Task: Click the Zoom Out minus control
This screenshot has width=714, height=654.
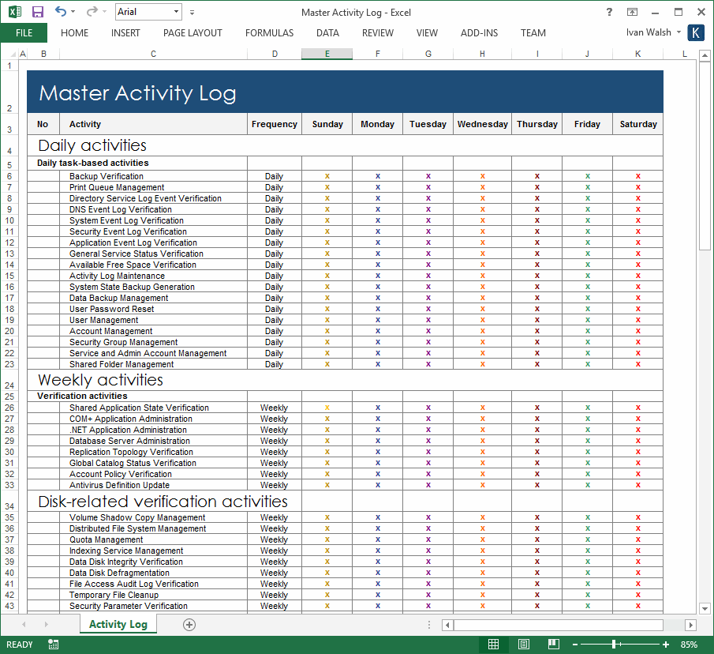Action: 575,644
